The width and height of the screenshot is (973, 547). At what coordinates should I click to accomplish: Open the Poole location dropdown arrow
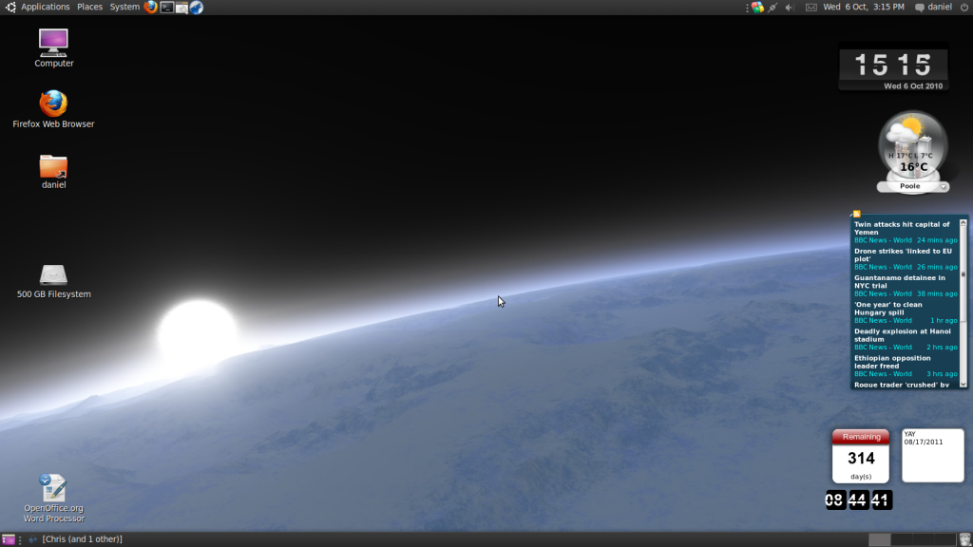pos(944,187)
